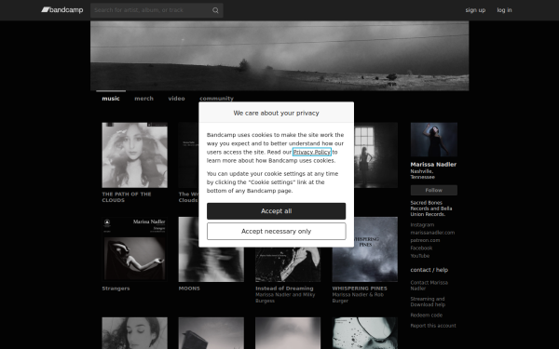This screenshot has height=349, width=559.
Task: Switch to the community tab
Action: [216, 99]
